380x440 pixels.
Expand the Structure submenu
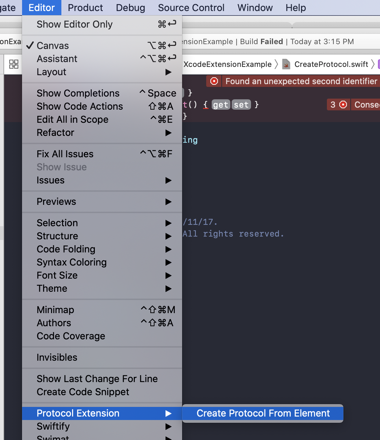tap(102, 236)
